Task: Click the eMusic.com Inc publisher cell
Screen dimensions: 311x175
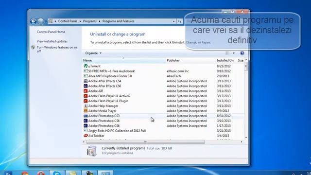Action: 178,71
